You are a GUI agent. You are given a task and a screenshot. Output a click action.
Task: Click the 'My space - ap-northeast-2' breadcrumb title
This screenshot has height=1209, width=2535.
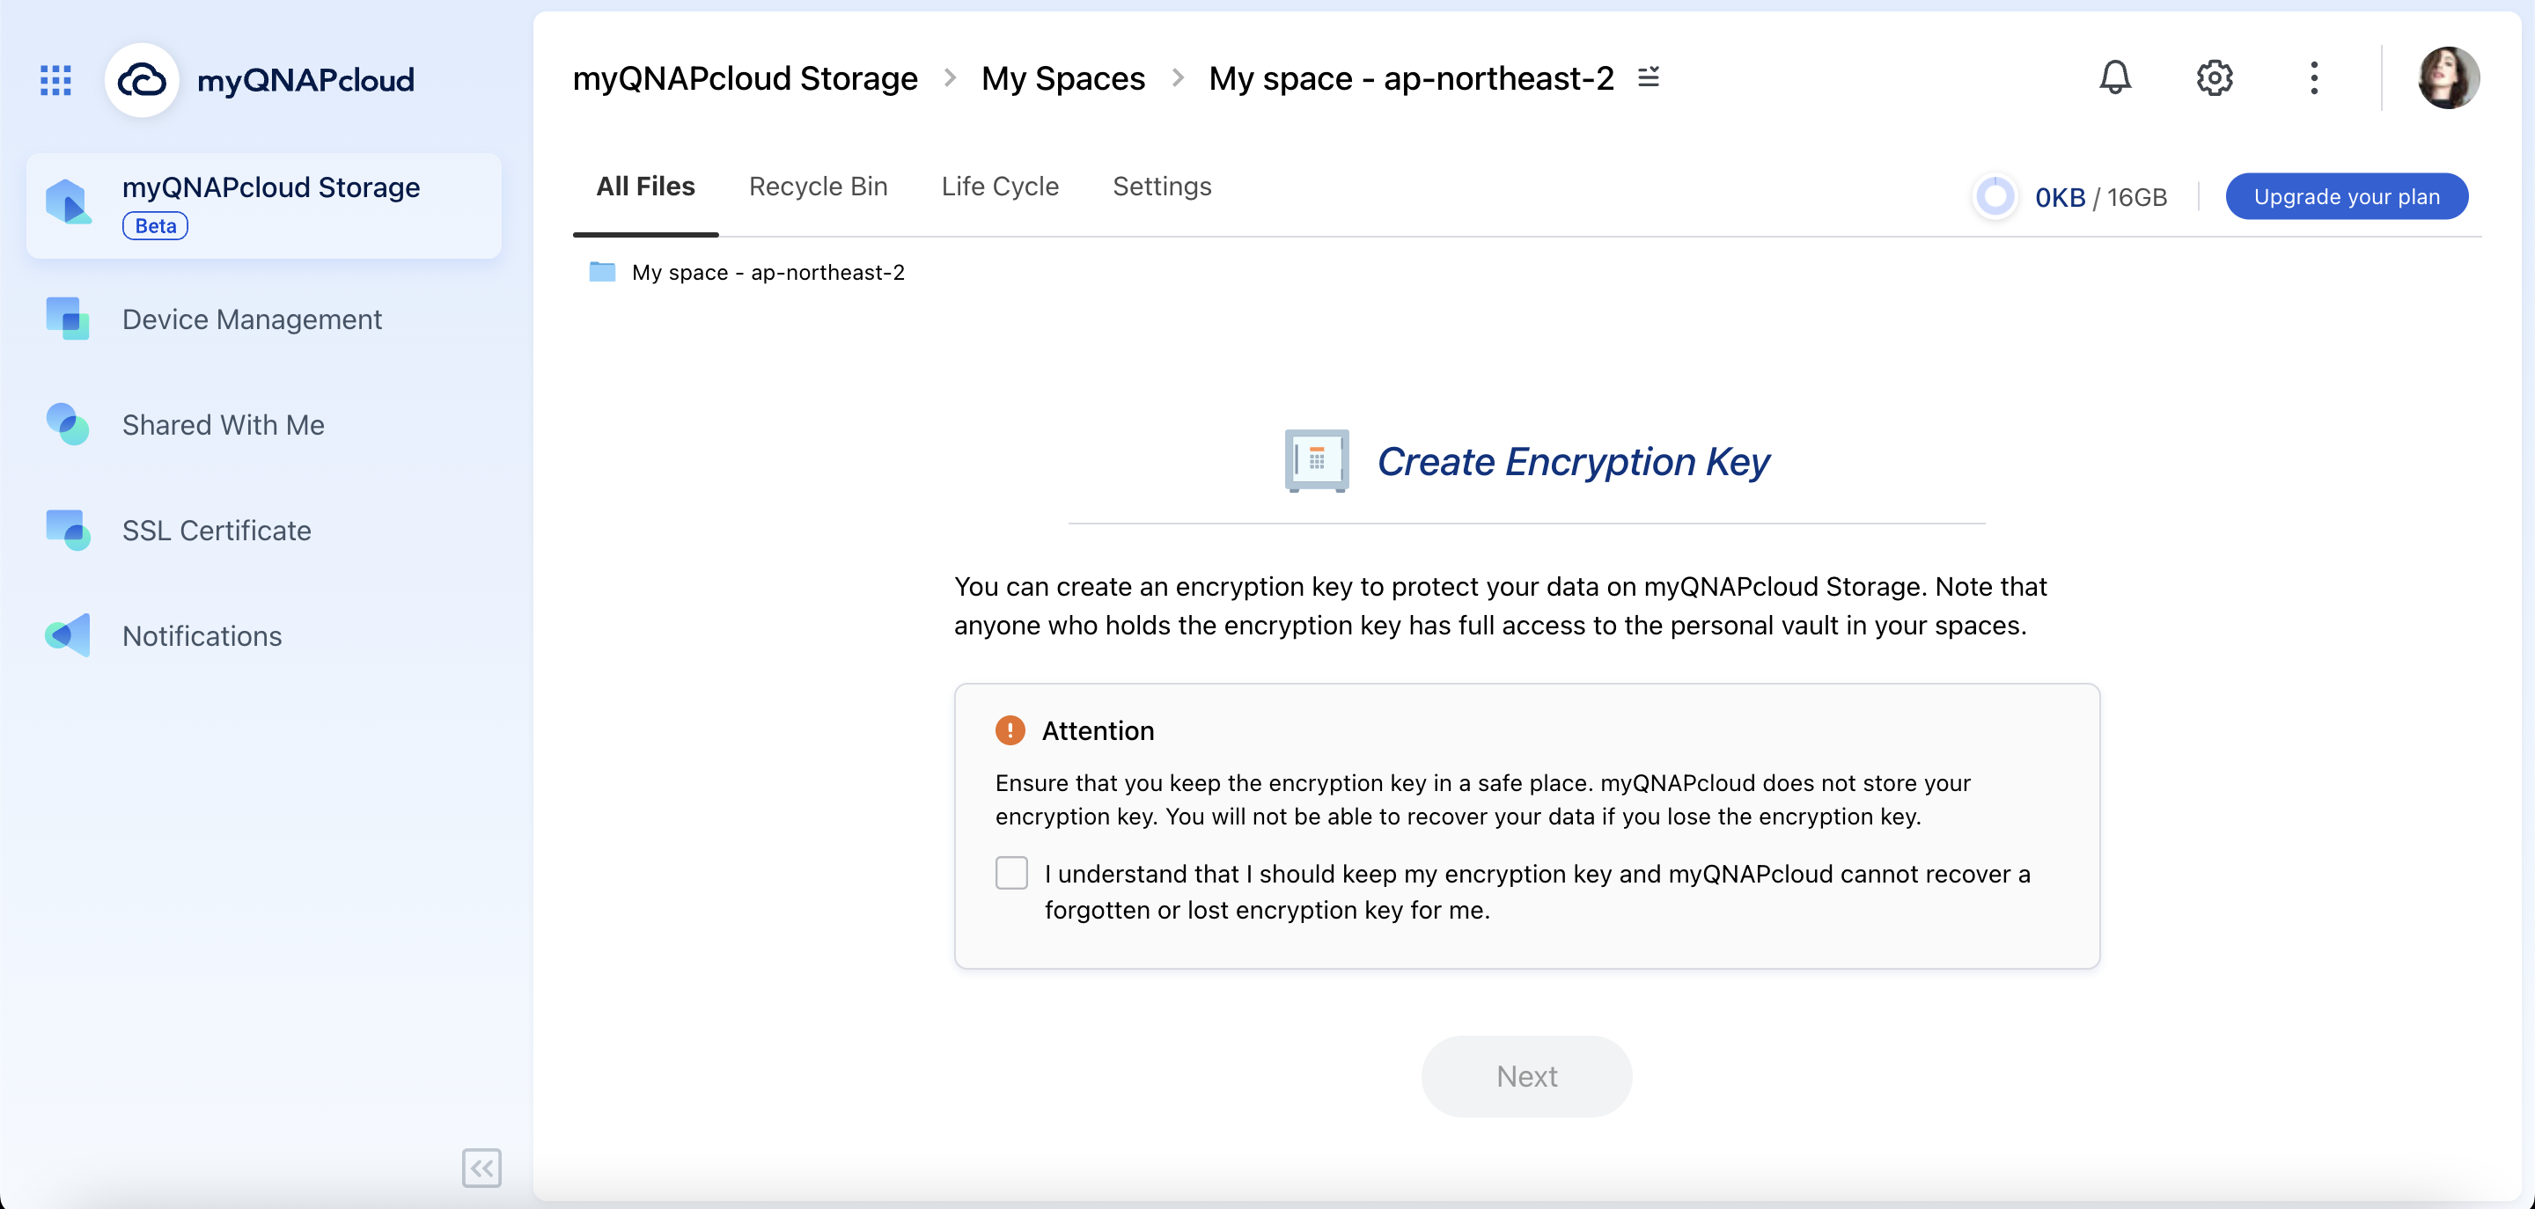pos(1411,77)
